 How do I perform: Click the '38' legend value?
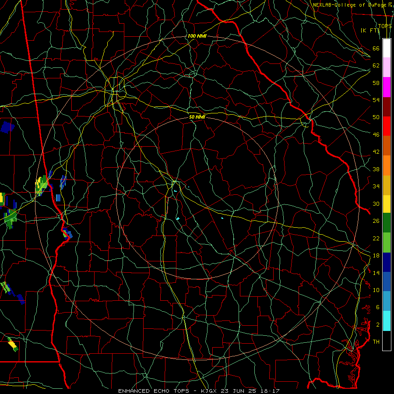(x=376, y=169)
